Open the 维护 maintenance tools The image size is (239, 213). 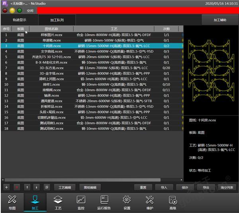[x=150, y=202]
